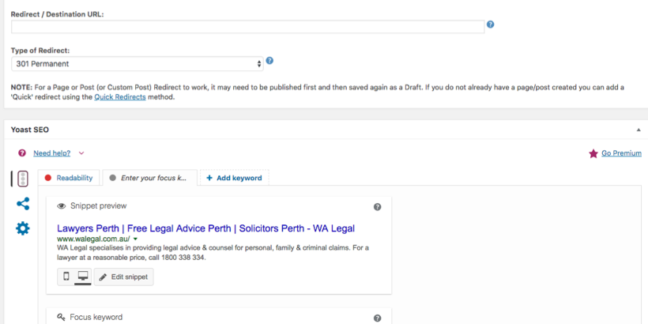Collapse the Yoast SEO metabox panel
The height and width of the screenshot is (324, 648).
(638, 129)
